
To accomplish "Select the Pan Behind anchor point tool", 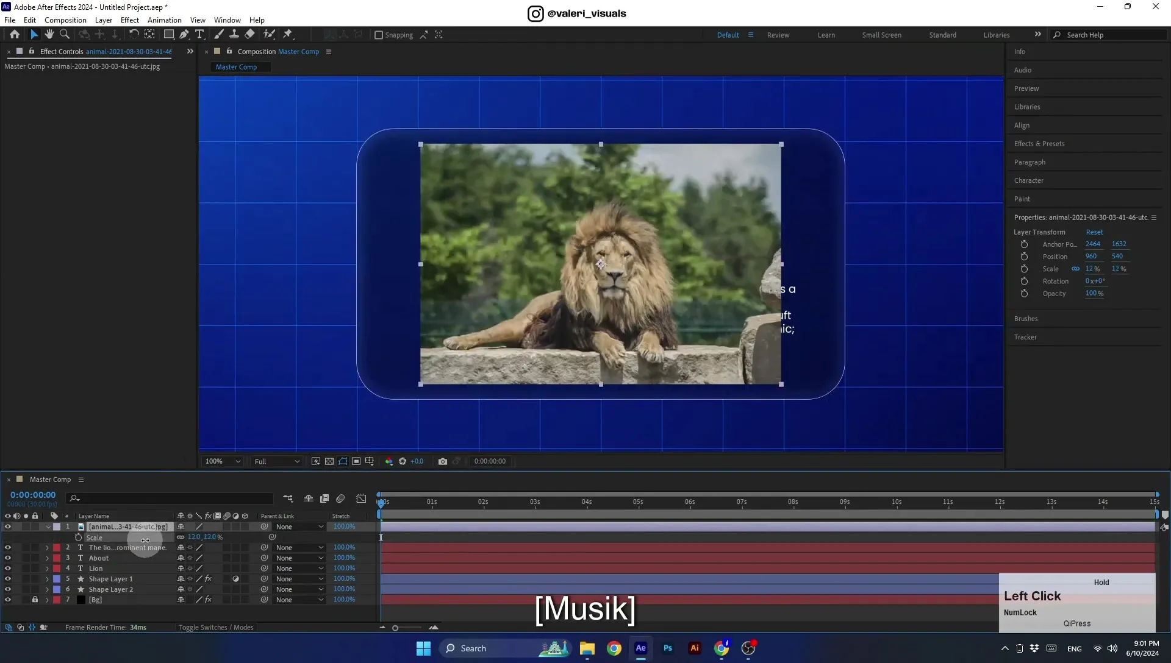I will (149, 35).
